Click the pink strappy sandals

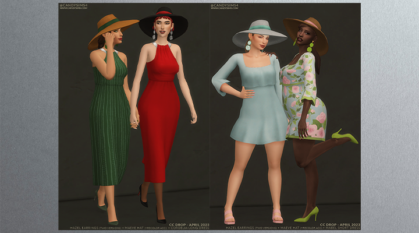tap(229, 219)
